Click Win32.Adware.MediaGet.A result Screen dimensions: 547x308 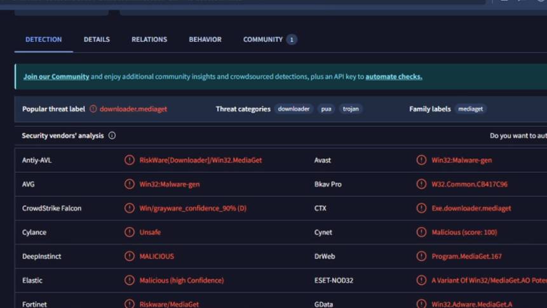coord(472,304)
